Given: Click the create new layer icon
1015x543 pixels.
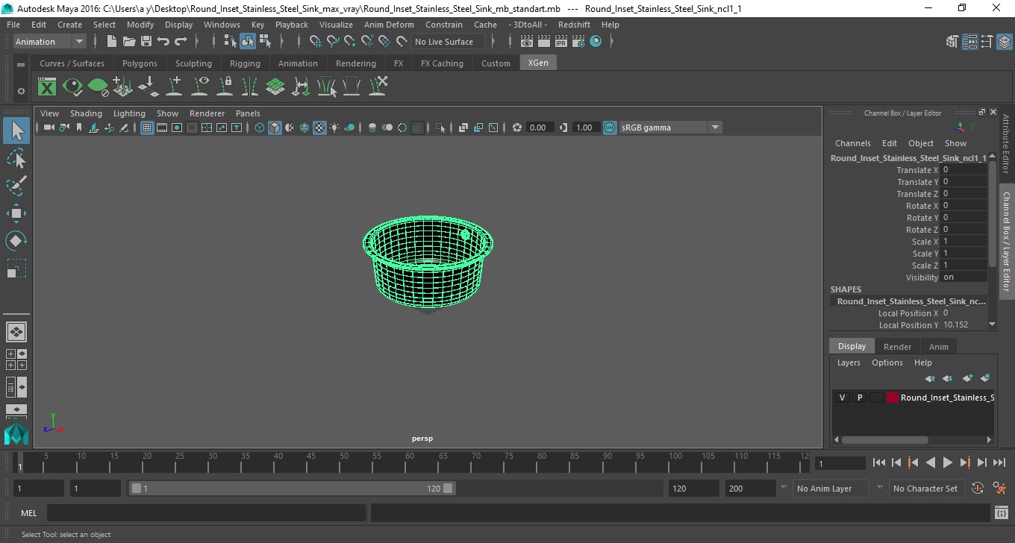Looking at the screenshot, I should click(x=968, y=378).
